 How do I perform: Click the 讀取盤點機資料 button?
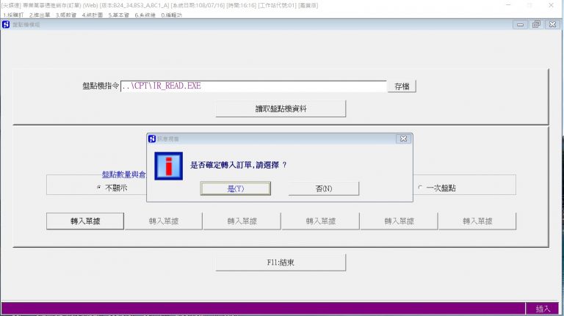point(281,109)
